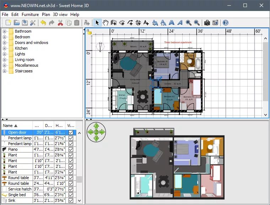Uncheck visibility for Open door
The image size is (270, 205).
71,132
